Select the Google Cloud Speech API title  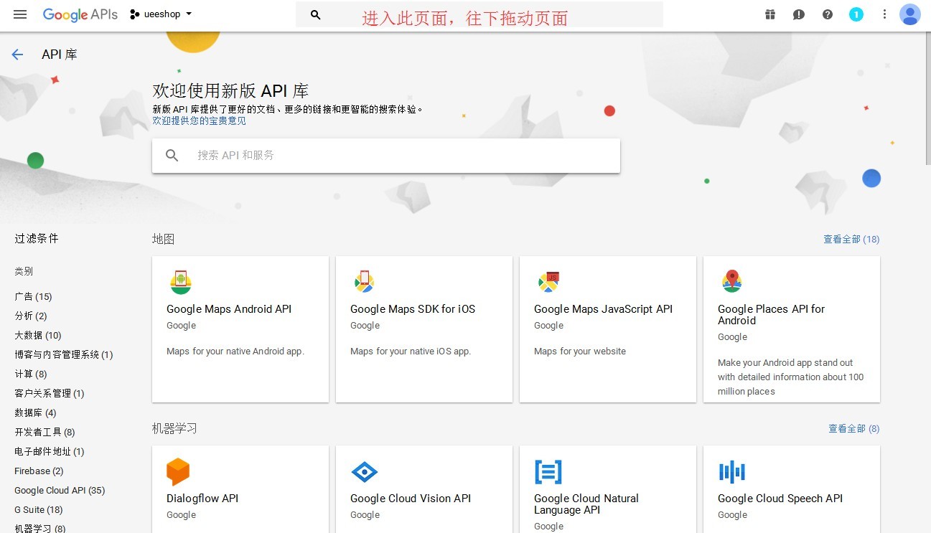pyautogui.click(x=780, y=499)
